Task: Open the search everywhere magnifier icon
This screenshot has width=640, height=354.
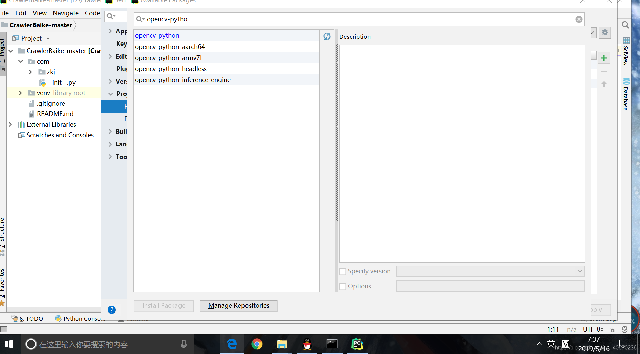Action: (x=625, y=25)
